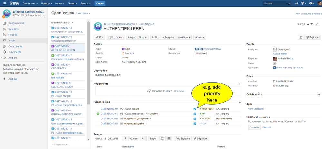322x149 pixels.
Task: Click the Create button
Action: [100, 3]
